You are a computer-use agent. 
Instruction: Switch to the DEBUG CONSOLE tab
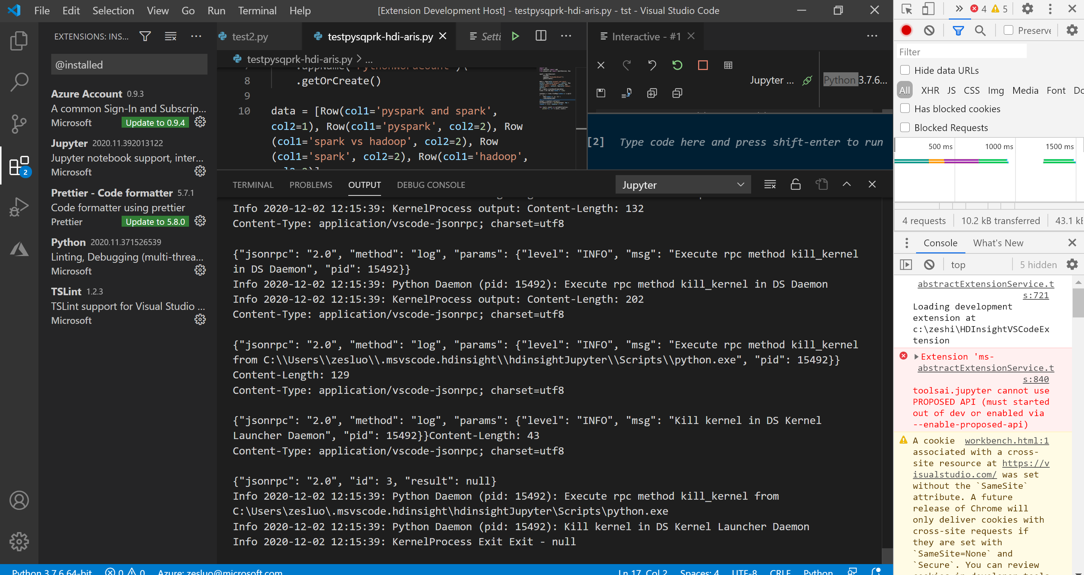[431, 185]
